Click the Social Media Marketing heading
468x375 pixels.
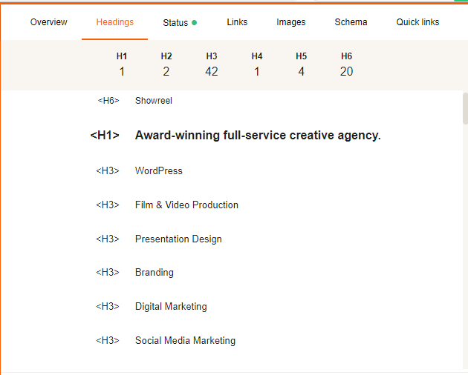(x=185, y=340)
